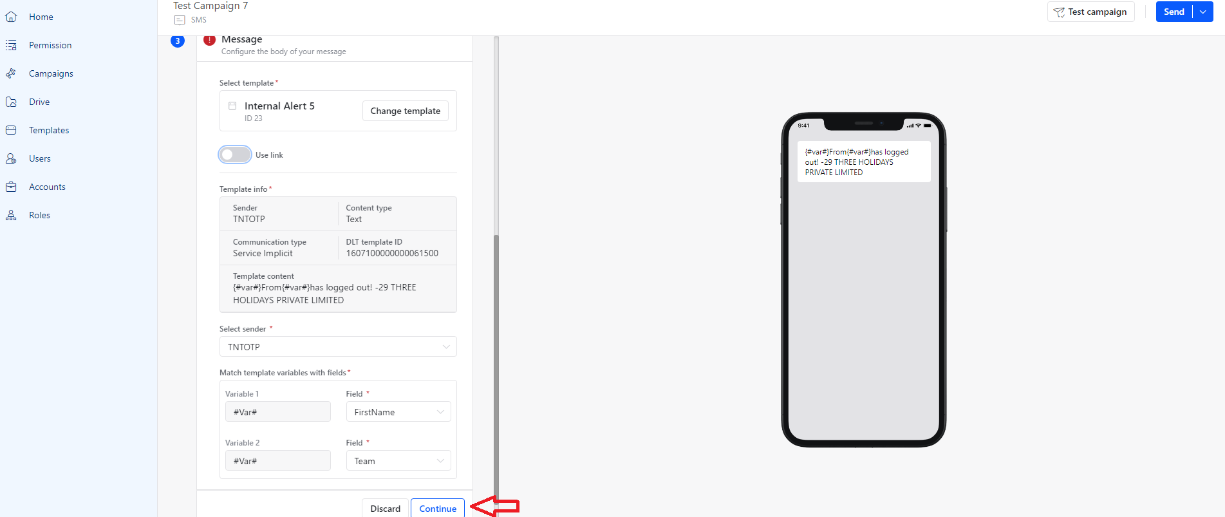
Task: Open the FirstName field dropdown
Action: point(398,412)
